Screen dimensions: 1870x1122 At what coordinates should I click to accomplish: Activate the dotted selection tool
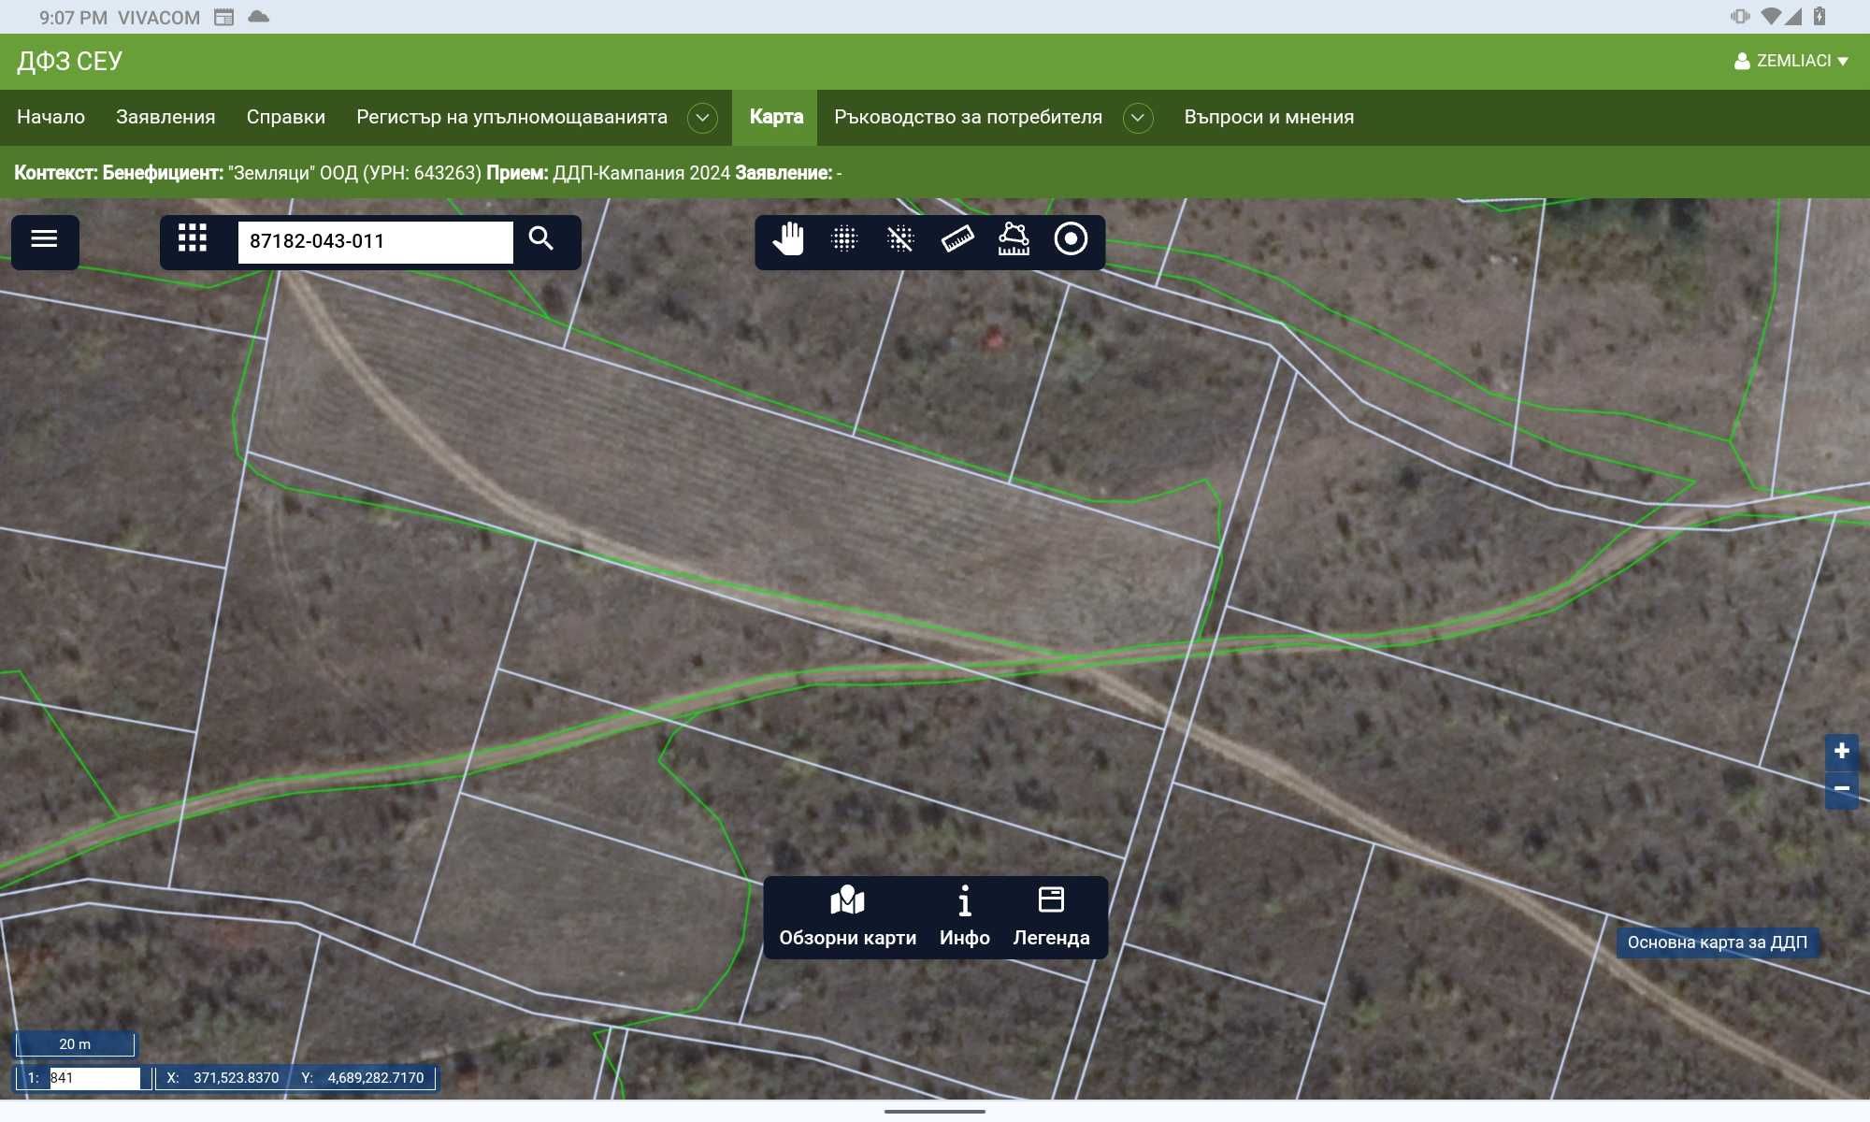pyautogui.click(x=844, y=239)
